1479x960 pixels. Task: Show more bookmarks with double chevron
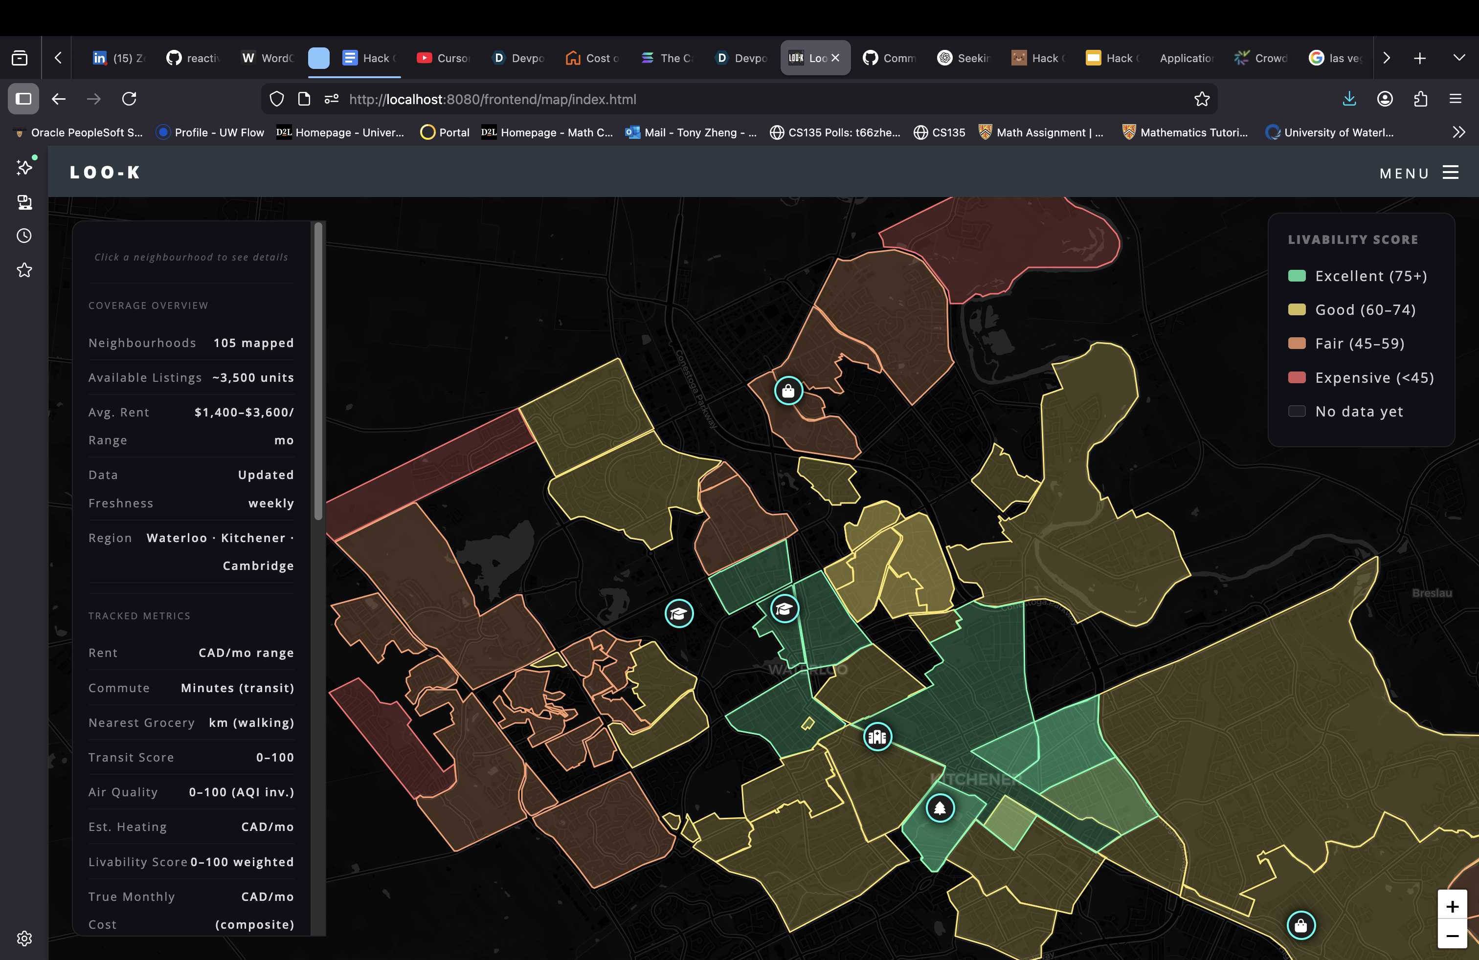[1458, 132]
